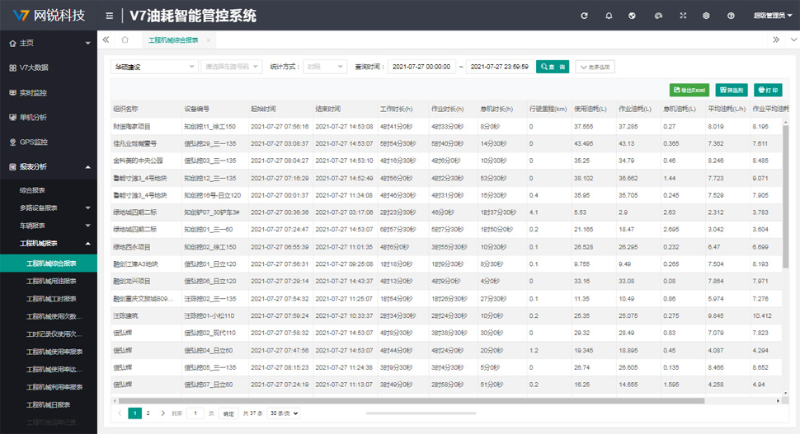Viewport: 800px width, 434px height.
Task: Click the V7 网锐科技 logo
Action: 49,16
